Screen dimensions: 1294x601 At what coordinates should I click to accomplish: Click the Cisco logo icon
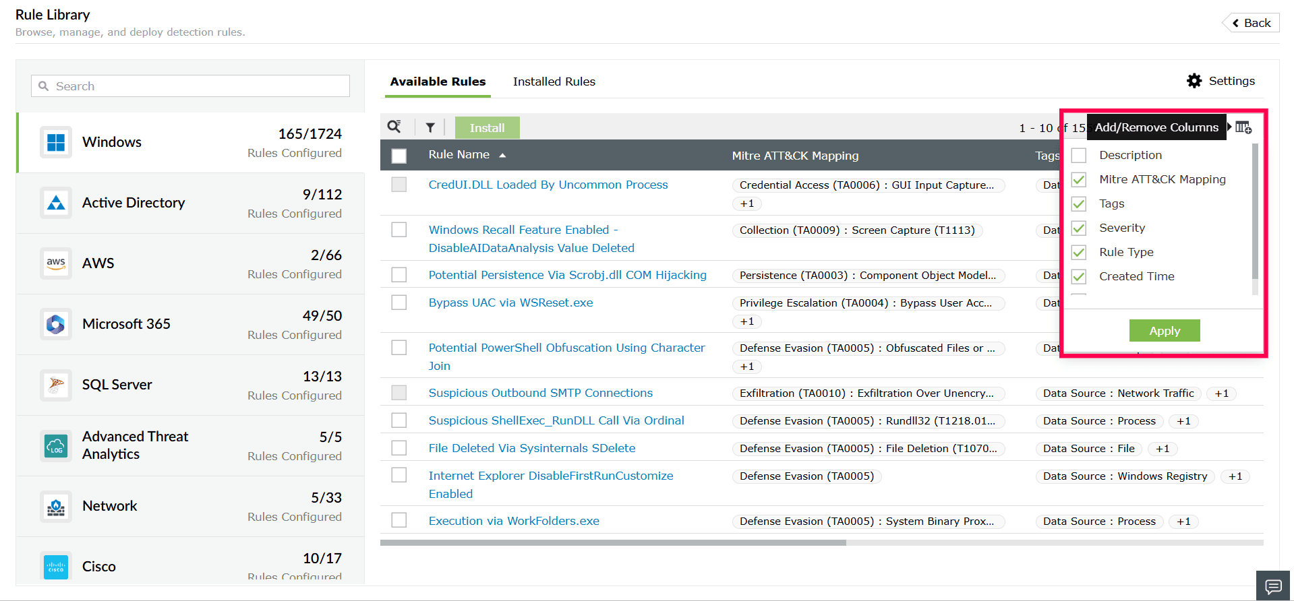coord(56,567)
